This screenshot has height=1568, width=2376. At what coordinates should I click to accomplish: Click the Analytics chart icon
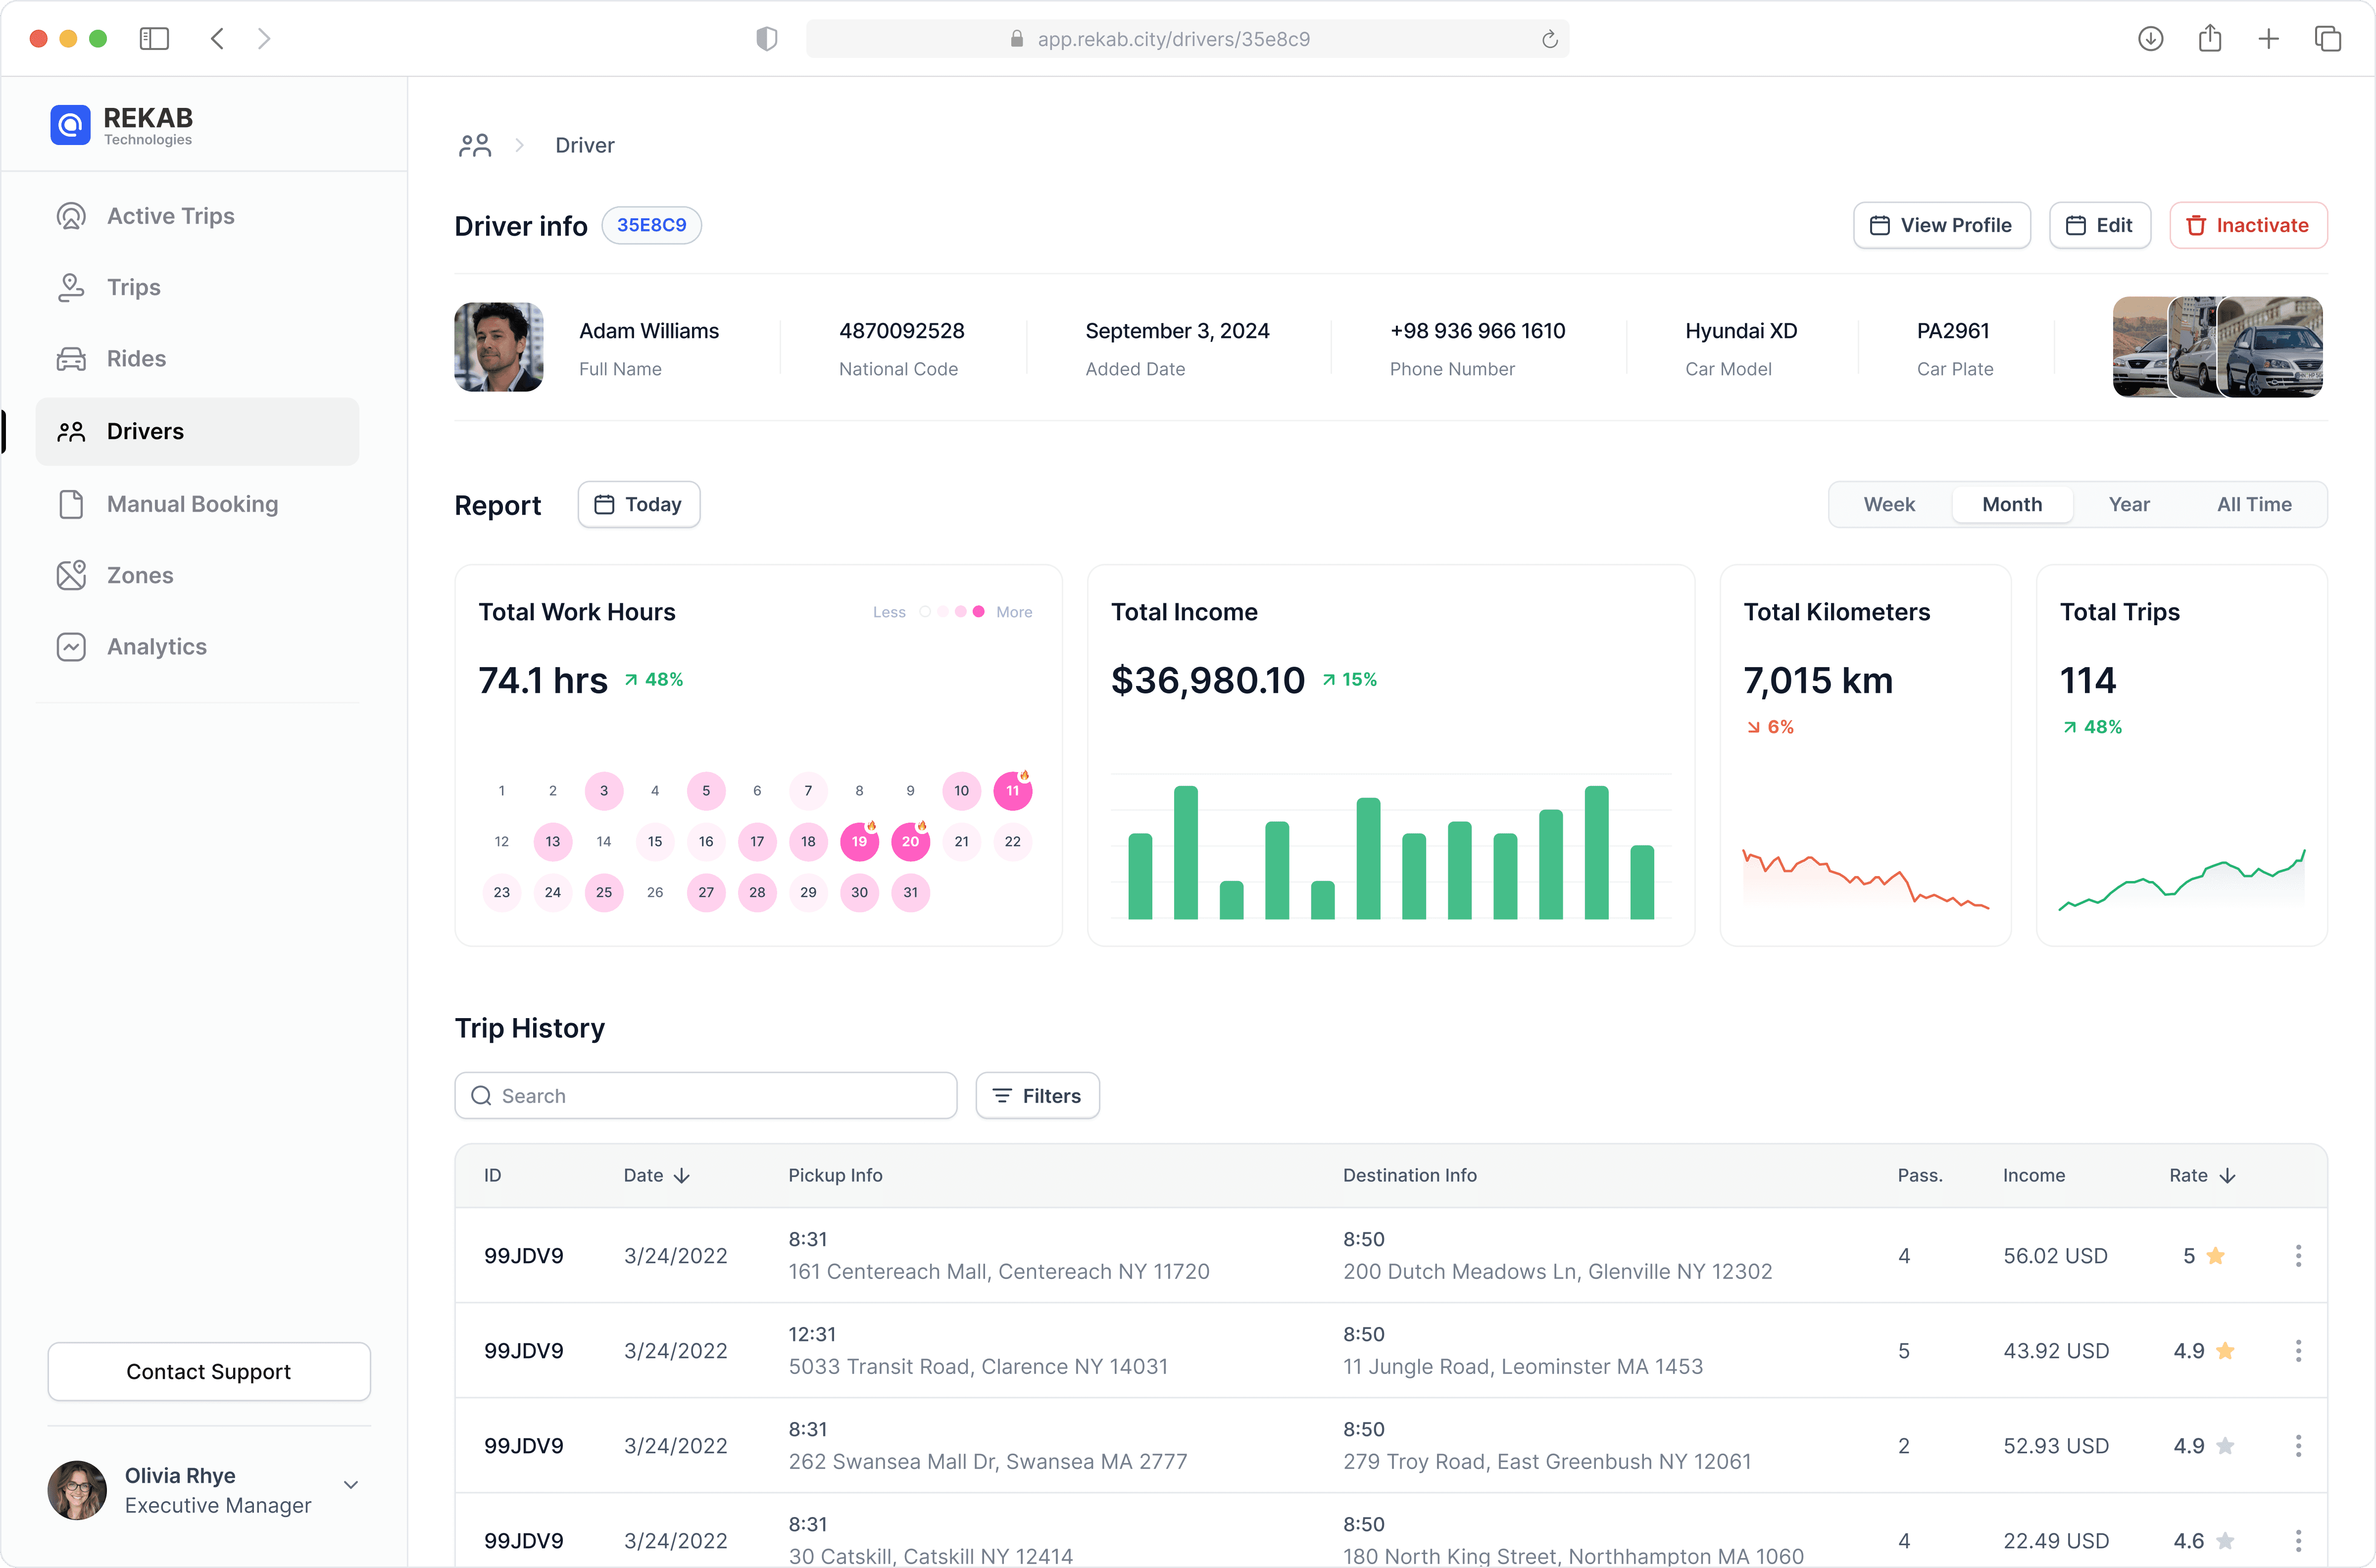click(x=71, y=647)
